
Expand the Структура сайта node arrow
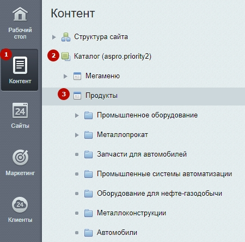pos(54,37)
